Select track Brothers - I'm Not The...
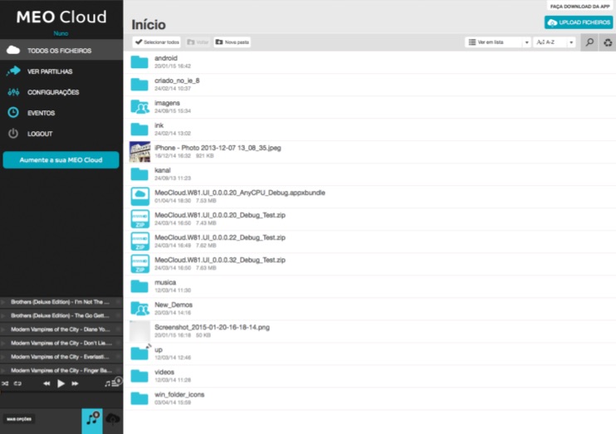The image size is (616, 434). (x=61, y=301)
